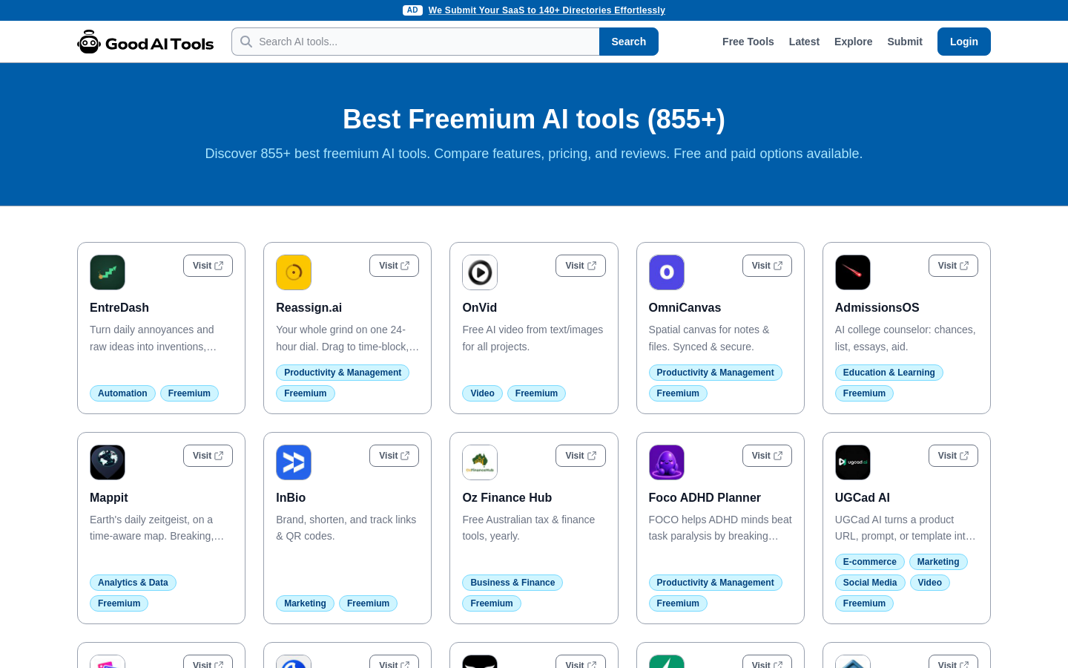Open the AdmissionsOS comet icon
1068x668 pixels.
pos(853,272)
